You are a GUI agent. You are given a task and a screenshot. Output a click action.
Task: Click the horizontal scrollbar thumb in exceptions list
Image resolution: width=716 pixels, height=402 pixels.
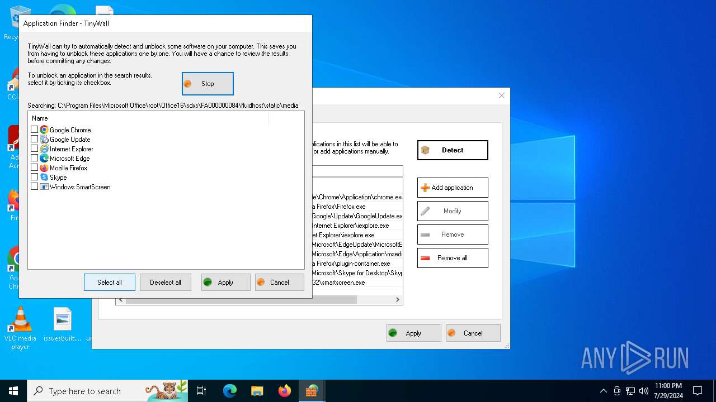[x=335, y=300]
